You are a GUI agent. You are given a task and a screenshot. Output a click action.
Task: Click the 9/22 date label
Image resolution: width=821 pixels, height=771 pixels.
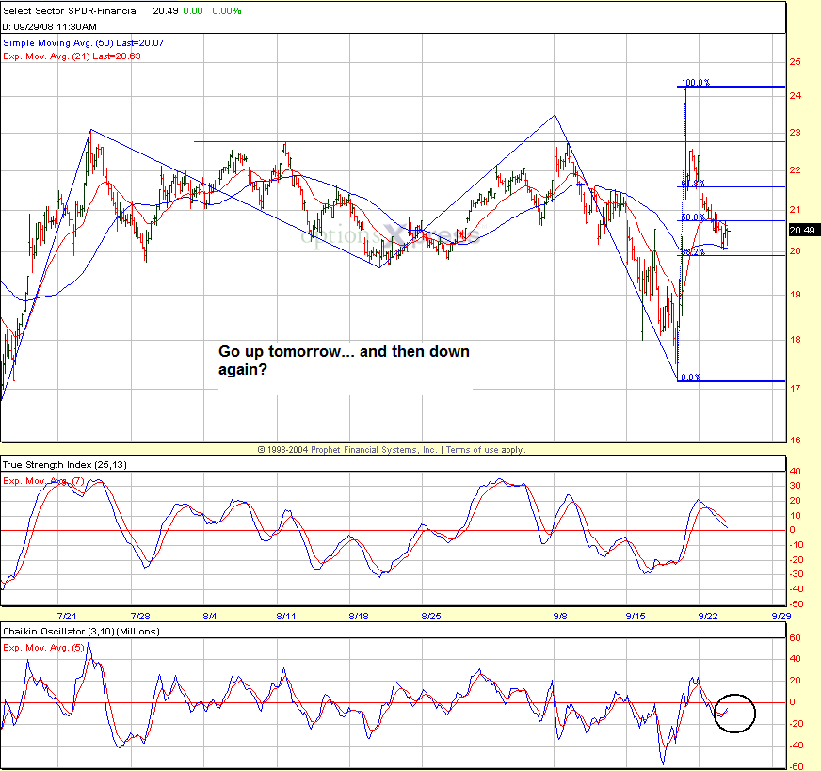708,616
